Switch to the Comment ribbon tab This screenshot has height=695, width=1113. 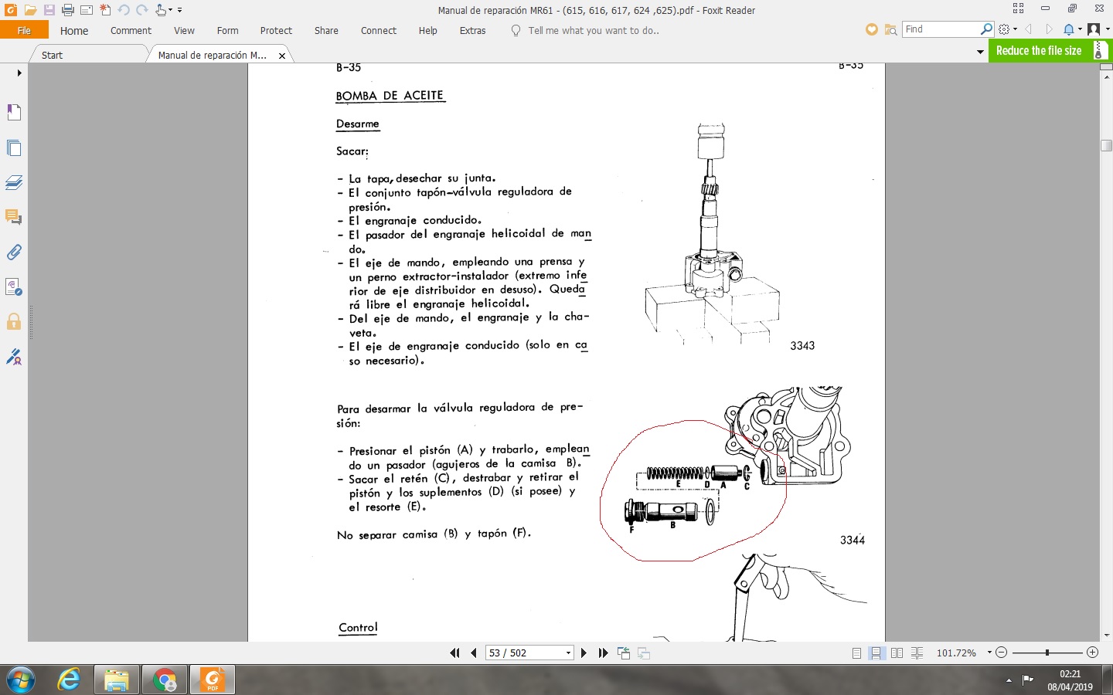click(131, 31)
